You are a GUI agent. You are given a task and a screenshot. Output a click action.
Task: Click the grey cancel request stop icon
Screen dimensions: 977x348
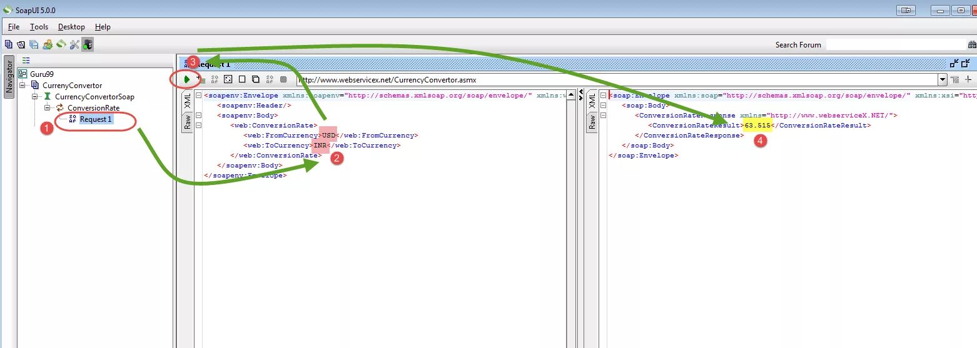(x=283, y=79)
